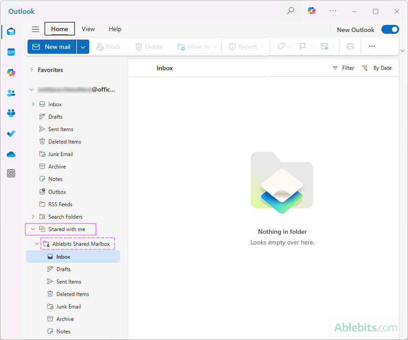The width and height of the screenshot is (408, 340).
Task: Click the Print icon in ribbon
Action: pos(350,46)
